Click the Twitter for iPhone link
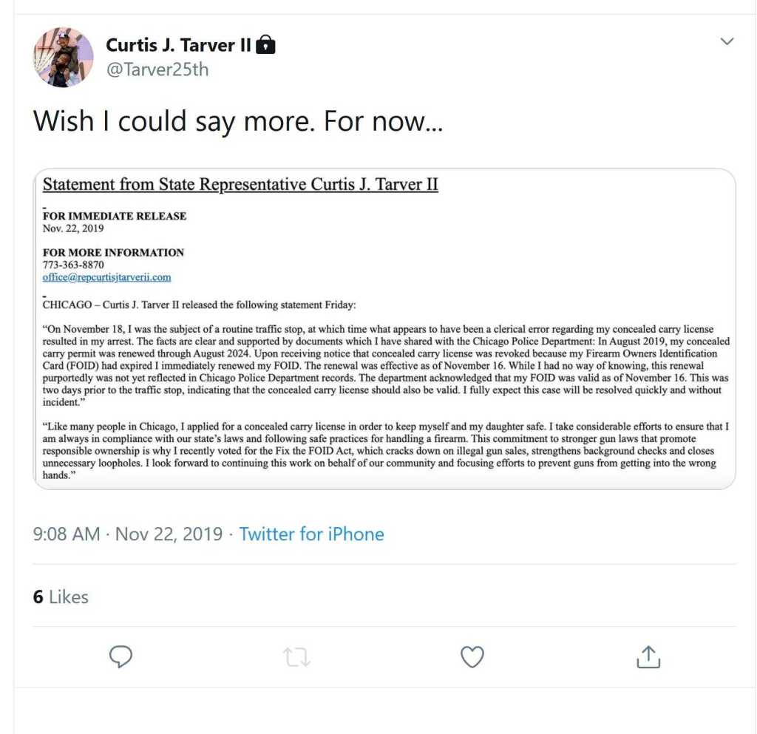The width and height of the screenshot is (757, 734). (311, 534)
